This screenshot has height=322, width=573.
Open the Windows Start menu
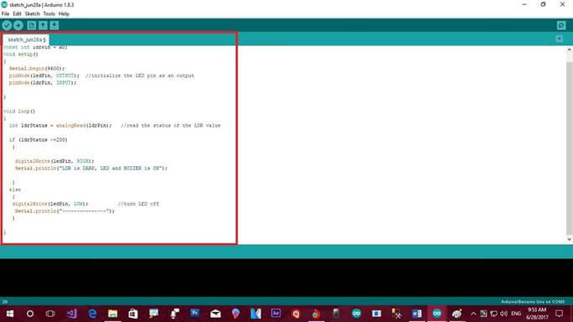pyautogui.click(x=10, y=314)
